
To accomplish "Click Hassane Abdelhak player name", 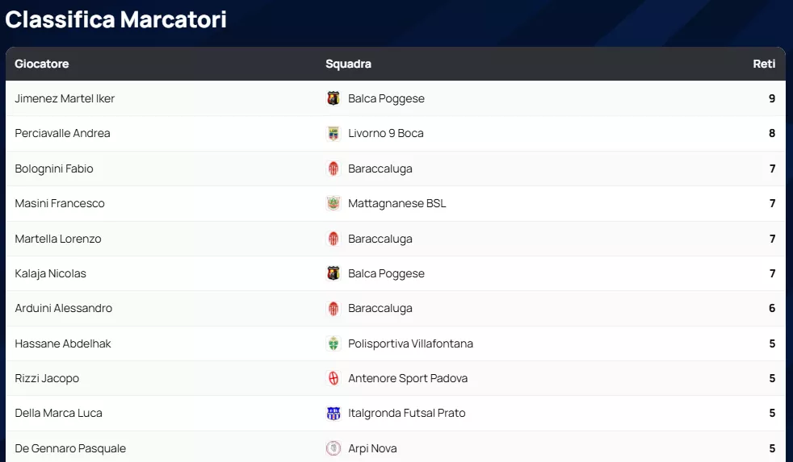I will (63, 343).
